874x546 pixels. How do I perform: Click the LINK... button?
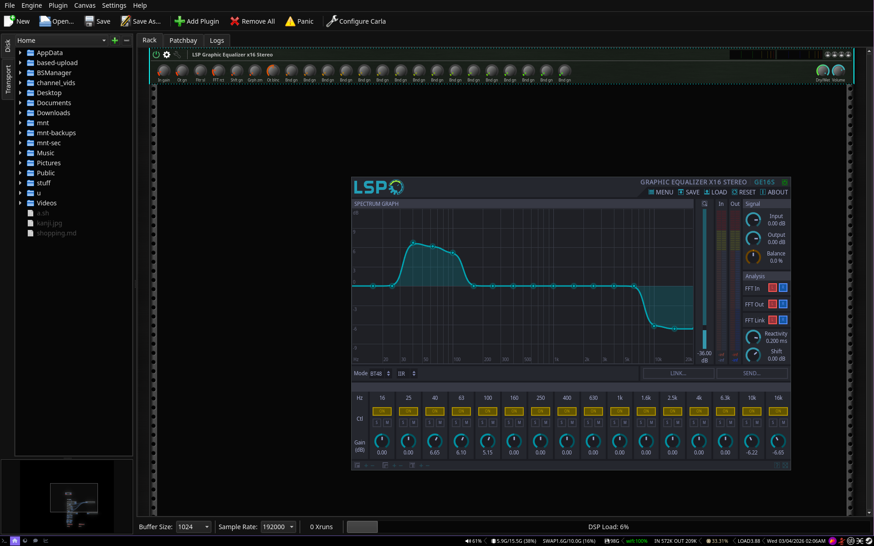[x=678, y=373]
